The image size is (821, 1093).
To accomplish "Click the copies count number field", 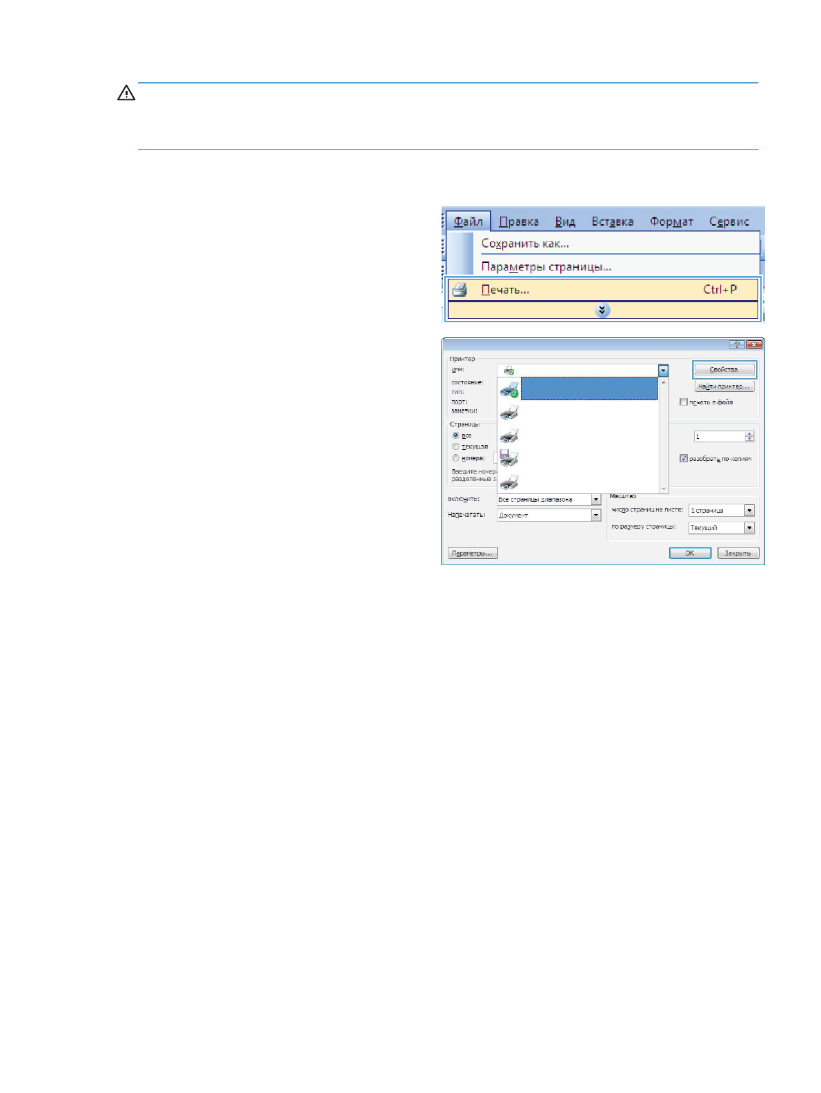I will click(719, 437).
